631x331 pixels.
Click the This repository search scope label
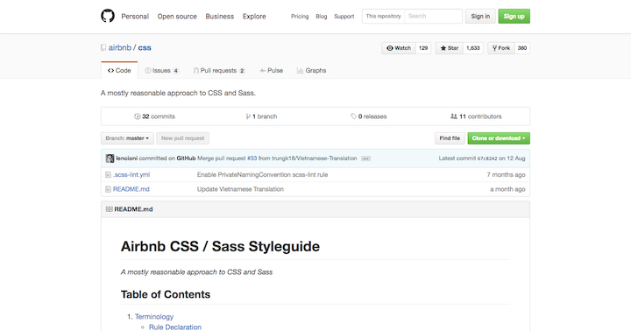(x=383, y=16)
